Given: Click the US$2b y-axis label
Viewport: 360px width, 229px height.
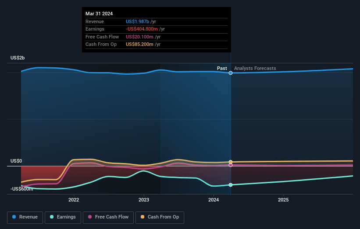Looking at the screenshot, I should 18,58.
